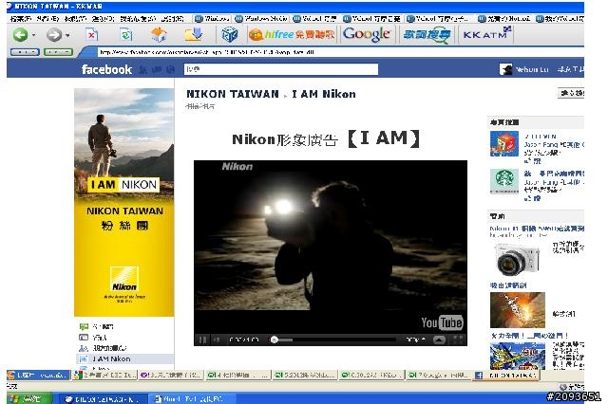Open the back button history dropdown arrow
The height and width of the screenshot is (404, 608).
[x=34, y=35]
